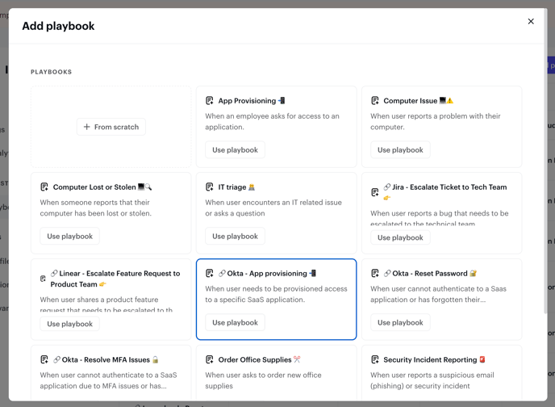The width and height of the screenshot is (555, 407).
Task: Click the Order Office Supplies playbook icon
Action: 210,360
